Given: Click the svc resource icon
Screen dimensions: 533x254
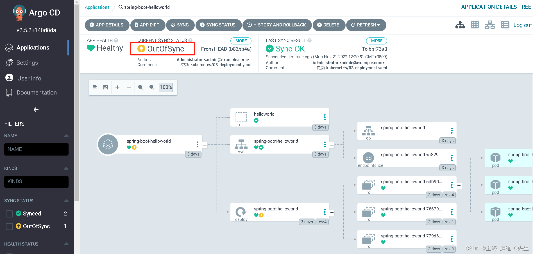Looking at the screenshot, I should point(241,144).
